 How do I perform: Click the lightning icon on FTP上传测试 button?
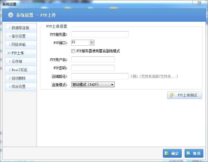click(x=172, y=95)
